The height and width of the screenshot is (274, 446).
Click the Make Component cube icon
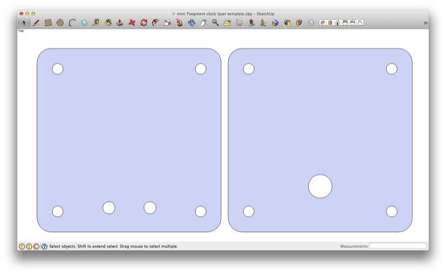[84, 23]
